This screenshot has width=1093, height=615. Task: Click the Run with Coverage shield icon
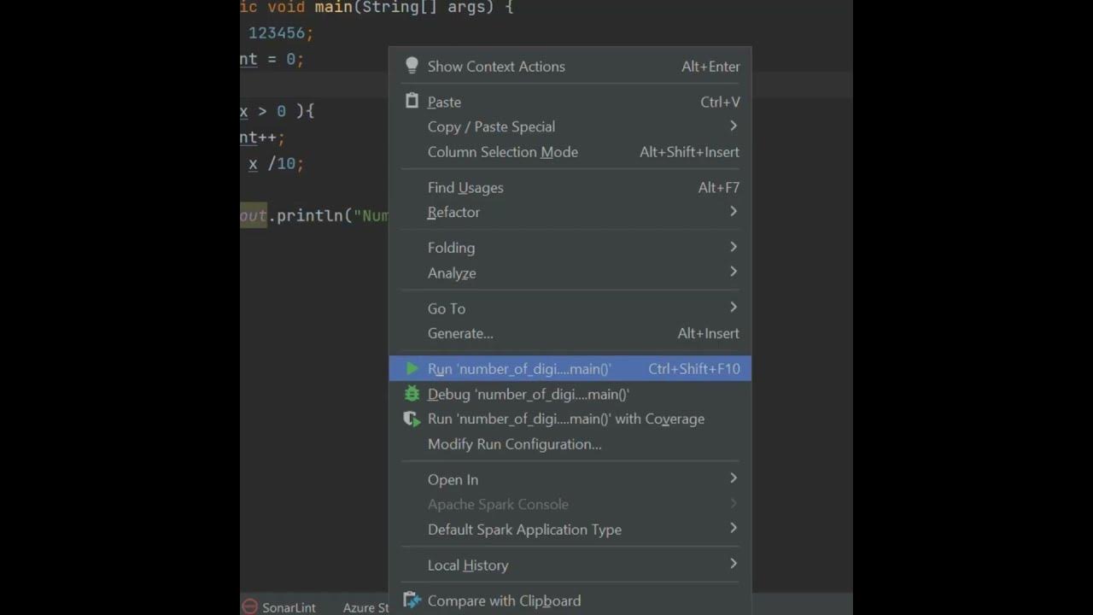coord(412,419)
